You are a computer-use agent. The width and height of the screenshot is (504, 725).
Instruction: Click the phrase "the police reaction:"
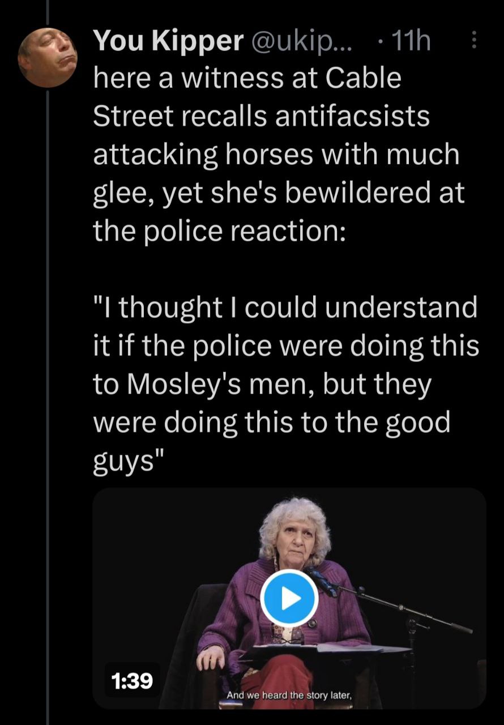(x=219, y=231)
